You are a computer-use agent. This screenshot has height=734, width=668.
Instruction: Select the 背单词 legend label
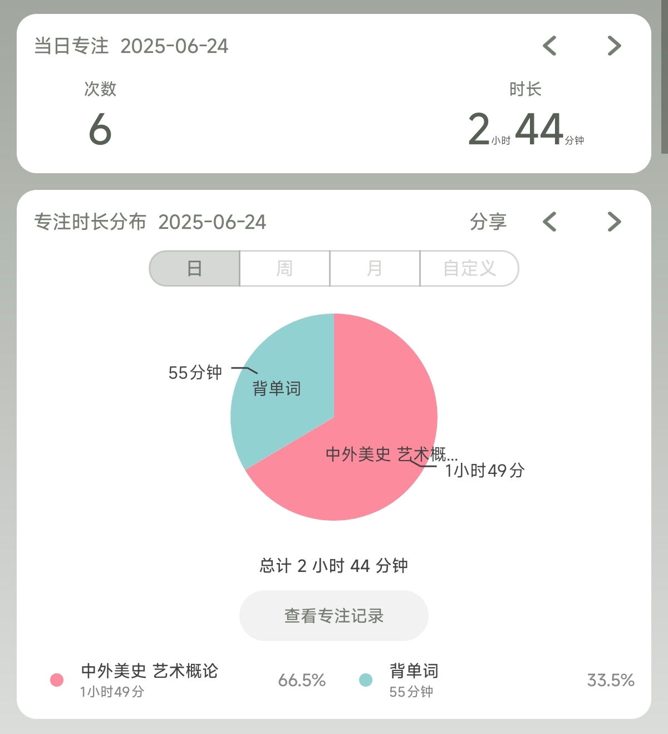(414, 671)
